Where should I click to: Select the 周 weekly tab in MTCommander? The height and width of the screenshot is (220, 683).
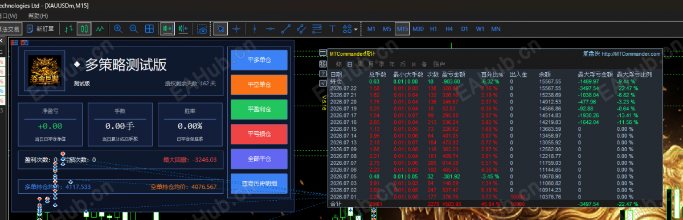pos(360,64)
